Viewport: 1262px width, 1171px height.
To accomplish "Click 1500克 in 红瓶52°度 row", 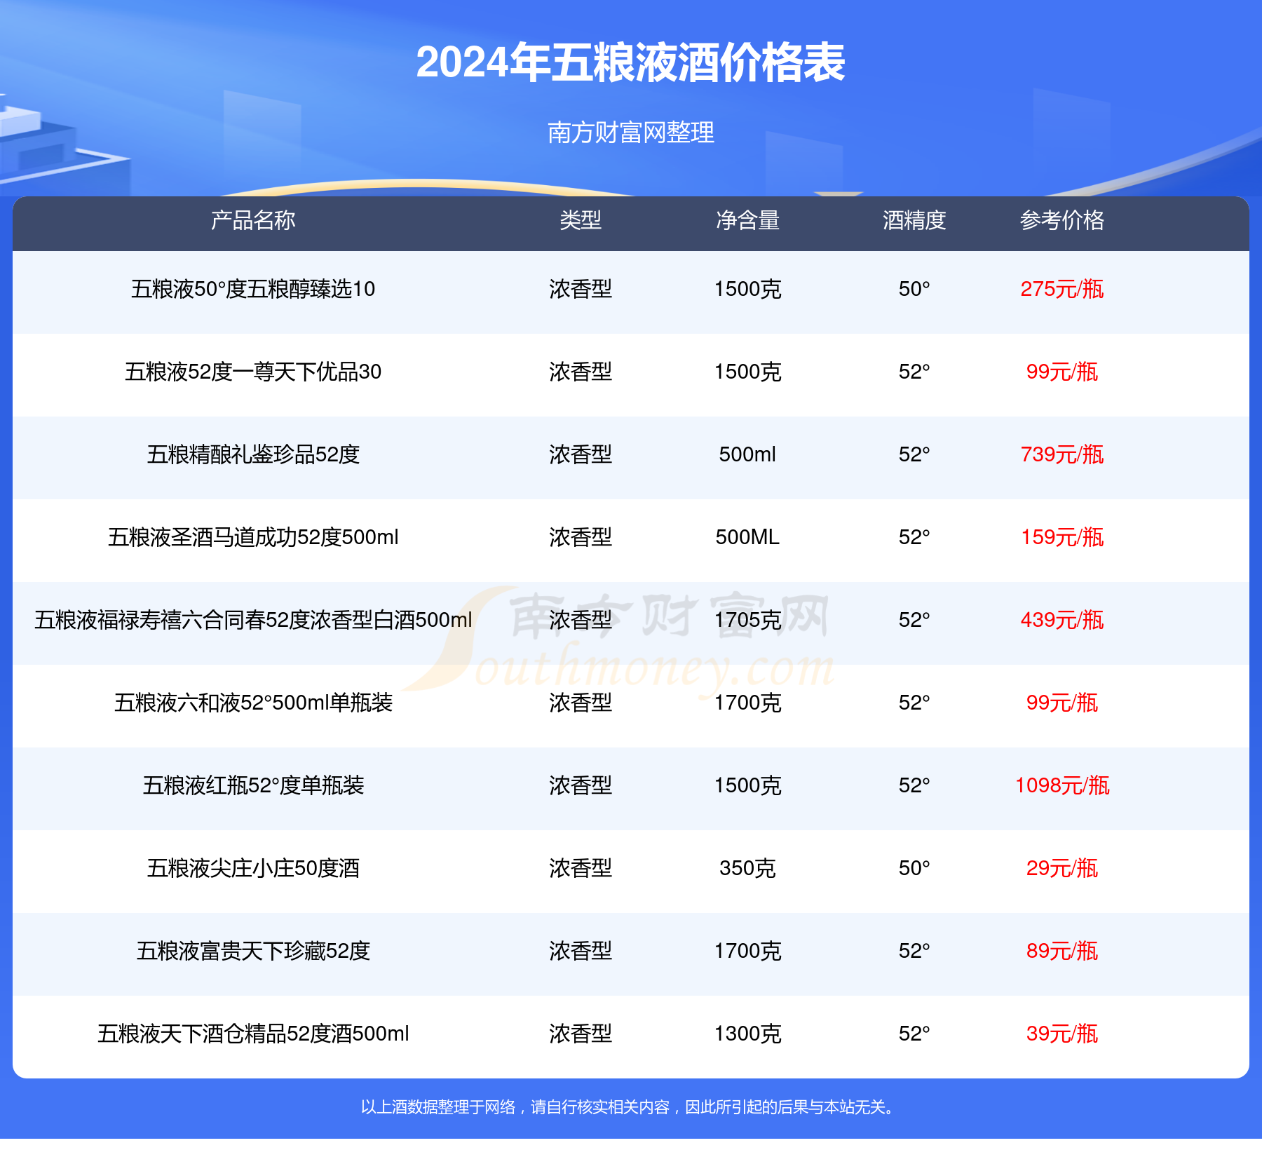I will 747,785.
